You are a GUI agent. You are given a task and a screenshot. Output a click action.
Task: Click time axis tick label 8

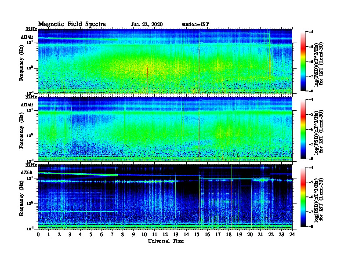pyautogui.click(x=123, y=234)
